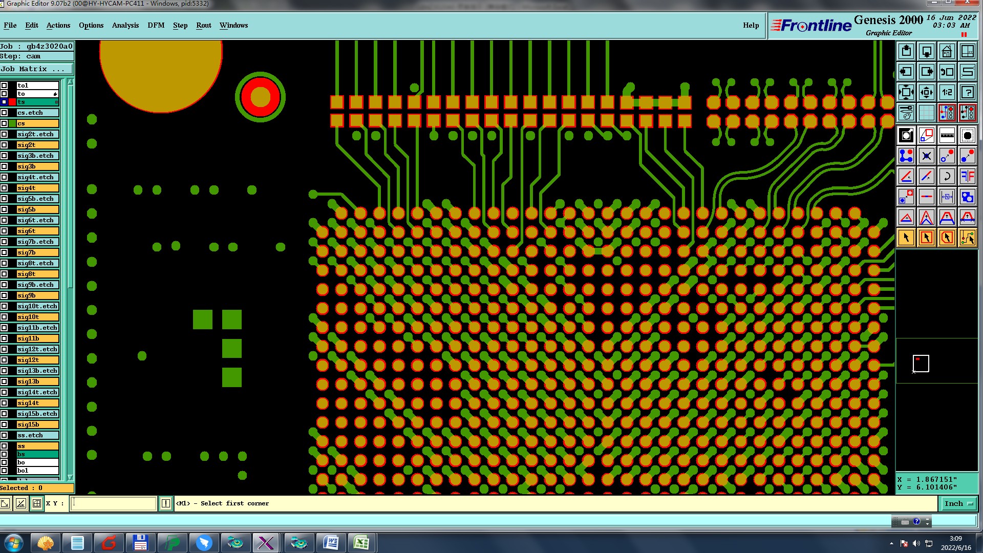Image resolution: width=983 pixels, height=553 pixels.
Task: Click the red color swatch of ts layer
Action: [12, 102]
